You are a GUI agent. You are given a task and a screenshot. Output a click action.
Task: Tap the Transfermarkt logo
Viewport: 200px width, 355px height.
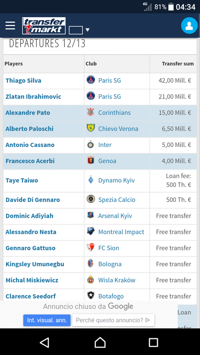(x=44, y=26)
